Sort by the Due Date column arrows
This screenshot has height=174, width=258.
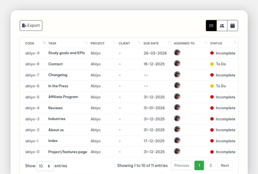point(169,43)
